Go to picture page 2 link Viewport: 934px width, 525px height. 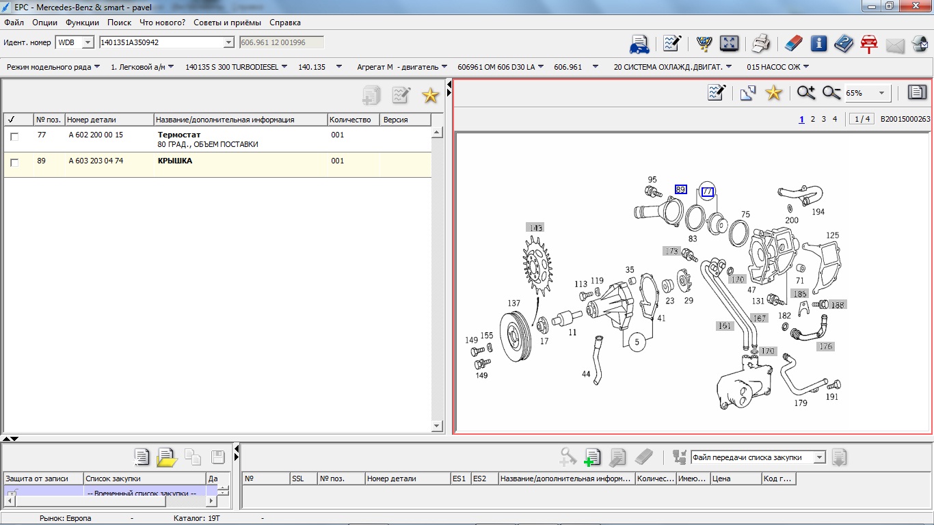pos(813,119)
